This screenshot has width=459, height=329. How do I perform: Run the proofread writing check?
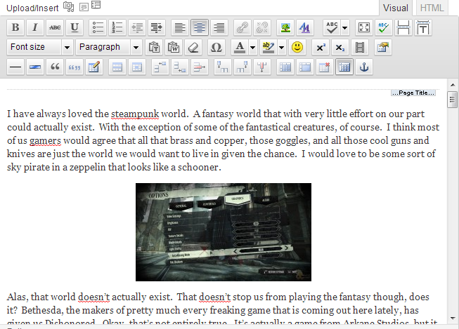(384, 27)
